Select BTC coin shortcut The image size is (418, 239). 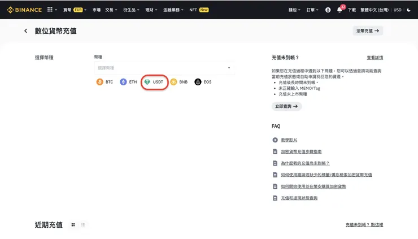coord(104,82)
